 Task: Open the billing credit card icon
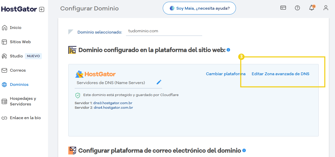pos(283,8)
